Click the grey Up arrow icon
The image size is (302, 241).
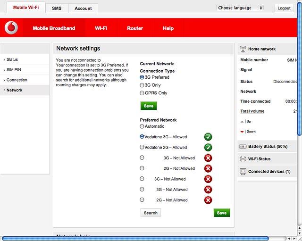click(x=242, y=122)
